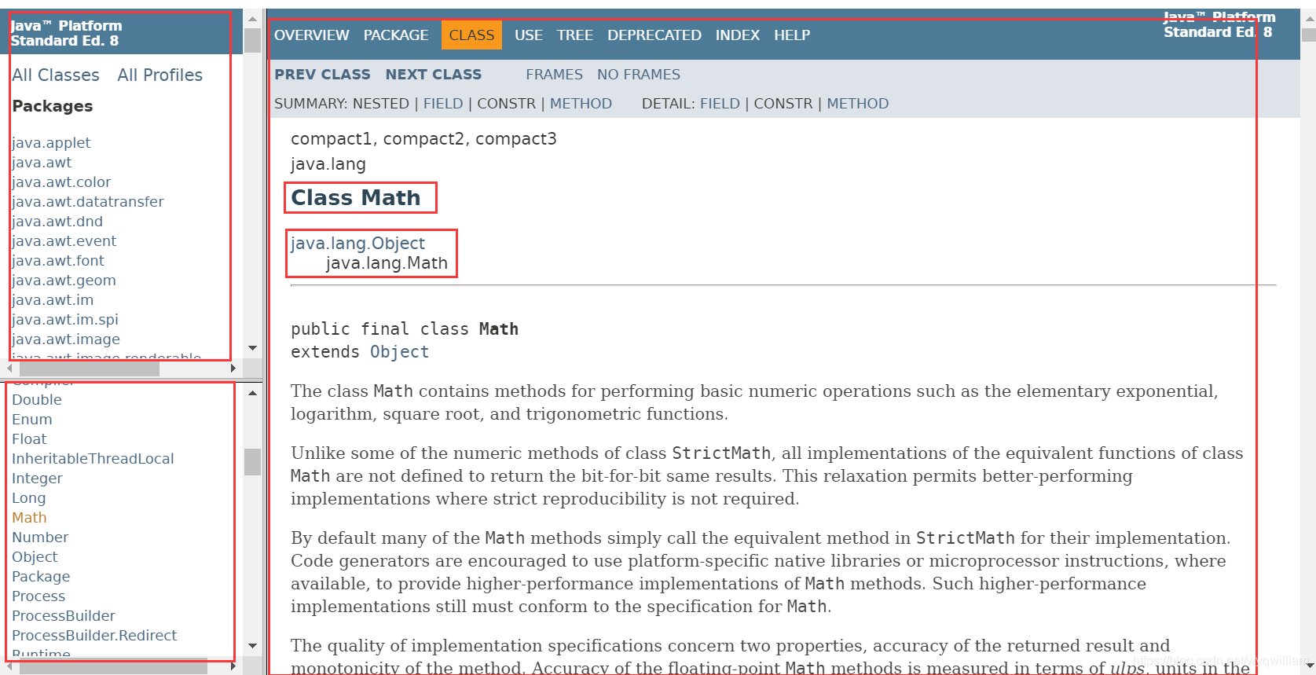Image resolution: width=1316 pixels, height=675 pixels.
Task: Open the All Profiles link
Action: 160,75
